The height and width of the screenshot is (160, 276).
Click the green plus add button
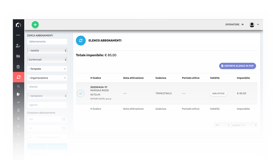click(35, 25)
